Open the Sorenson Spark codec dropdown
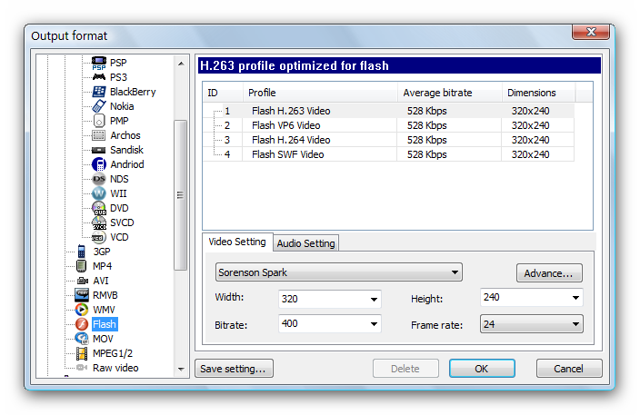 coord(339,272)
